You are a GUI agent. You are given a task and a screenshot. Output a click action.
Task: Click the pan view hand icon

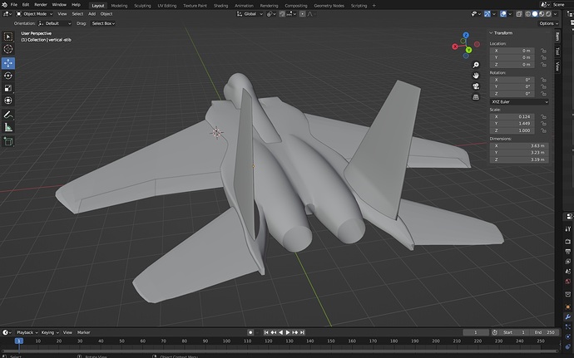pyautogui.click(x=476, y=76)
